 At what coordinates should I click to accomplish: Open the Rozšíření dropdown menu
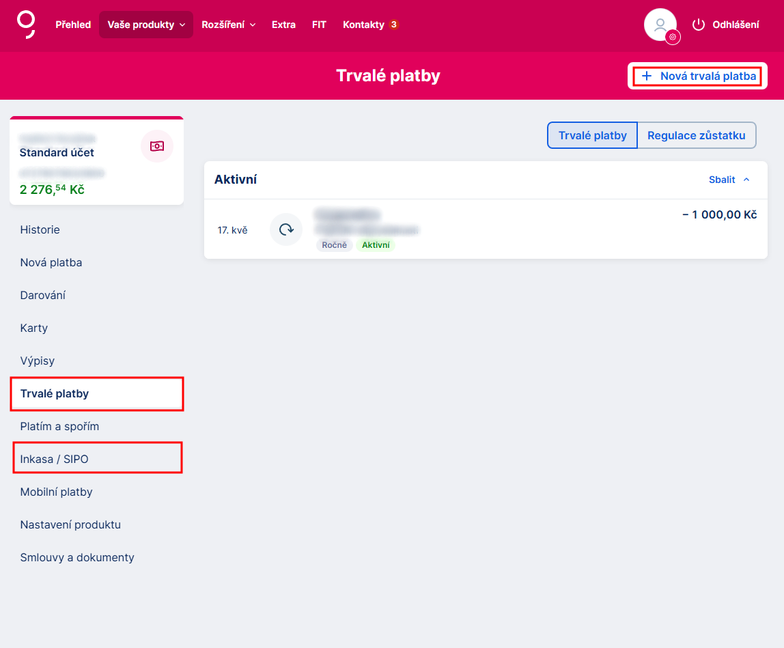click(229, 25)
